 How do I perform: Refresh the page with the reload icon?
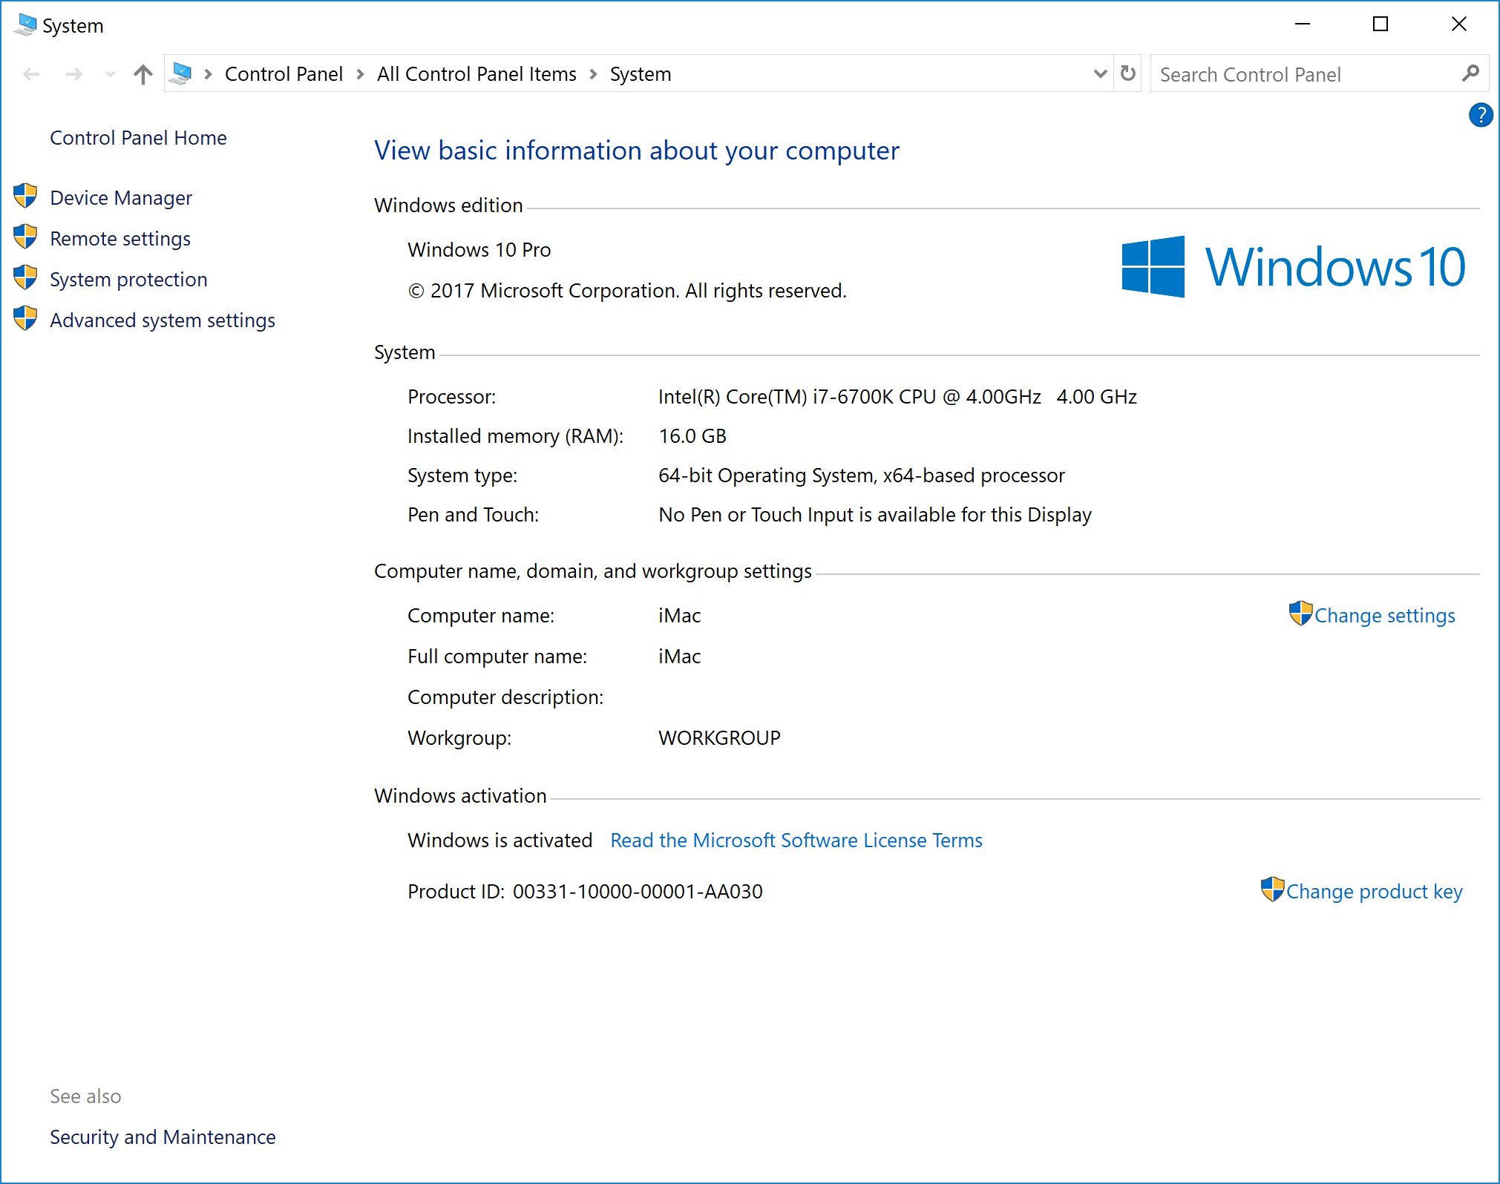click(x=1127, y=73)
